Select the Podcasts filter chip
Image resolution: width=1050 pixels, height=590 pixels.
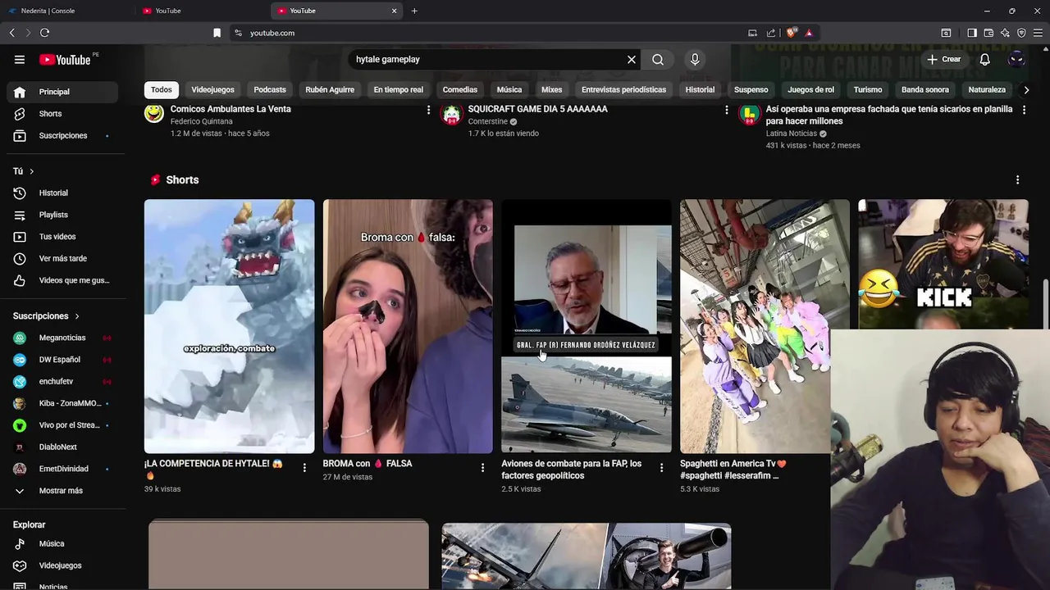tap(270, 89)
